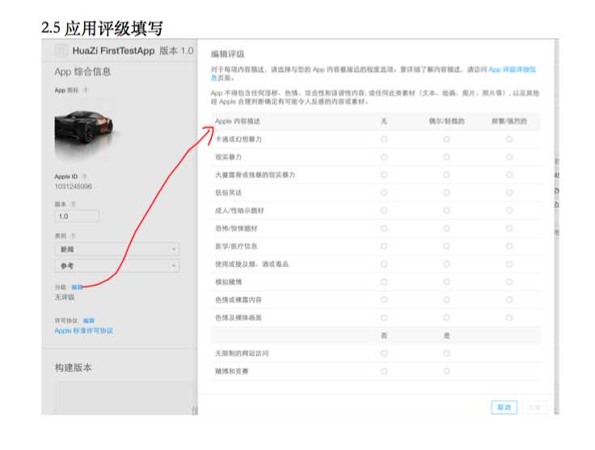Select 频繁/强烈的 for 成人/性暗示题材
Screen dimensions: 595x450
(509, 210)
